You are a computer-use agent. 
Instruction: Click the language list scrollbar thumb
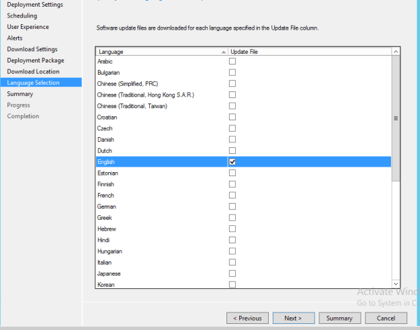396,118
